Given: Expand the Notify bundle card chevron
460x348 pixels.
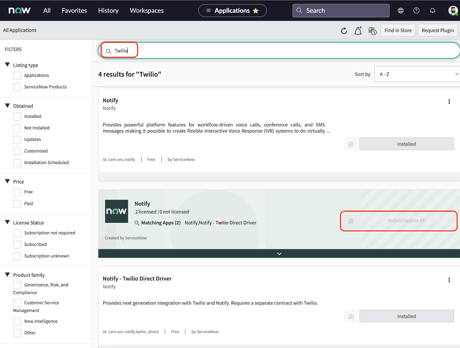Looking at the screenshot, I should 279,254.
